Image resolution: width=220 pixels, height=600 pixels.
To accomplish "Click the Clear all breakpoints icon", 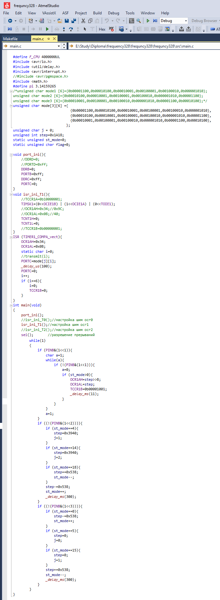I will [111, 29].
